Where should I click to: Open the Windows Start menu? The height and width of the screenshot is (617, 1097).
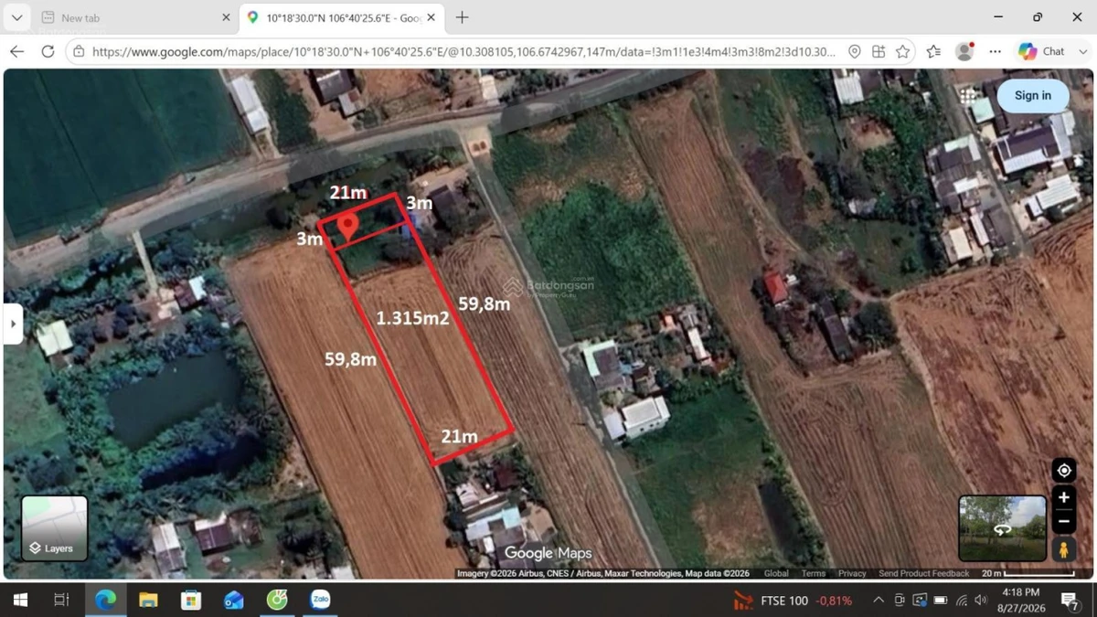click(19, 600)
